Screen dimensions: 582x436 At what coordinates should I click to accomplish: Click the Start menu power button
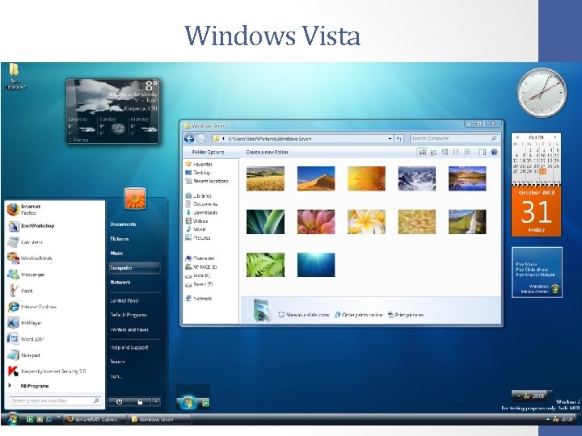pyautogui.click(x=119, y=401)
